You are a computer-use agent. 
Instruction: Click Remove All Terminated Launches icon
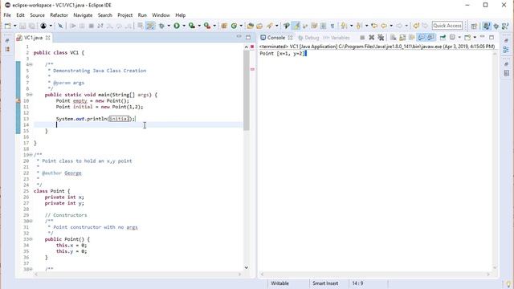tap(381, 38)
